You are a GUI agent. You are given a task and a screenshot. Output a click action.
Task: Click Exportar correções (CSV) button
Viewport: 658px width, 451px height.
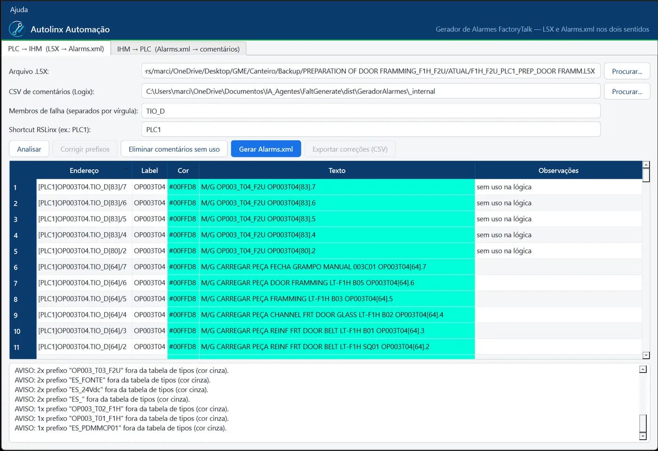[x=350, y=149]
